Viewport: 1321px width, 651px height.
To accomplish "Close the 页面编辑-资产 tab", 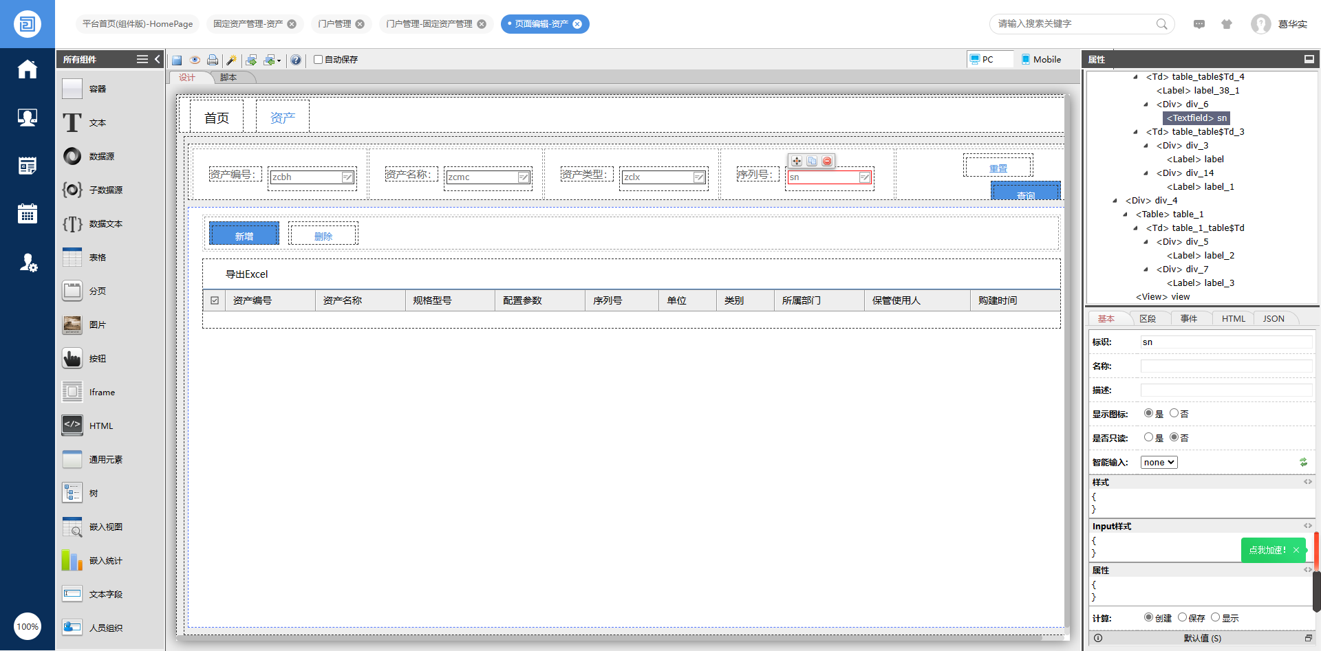I will 577,24.
